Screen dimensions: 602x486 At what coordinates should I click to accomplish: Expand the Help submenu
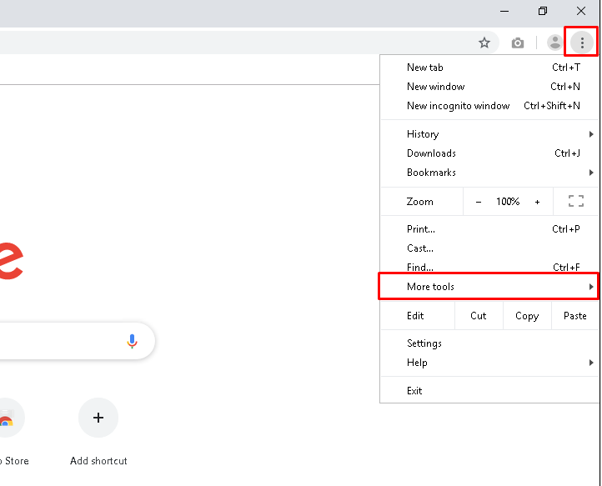[490, 363]
